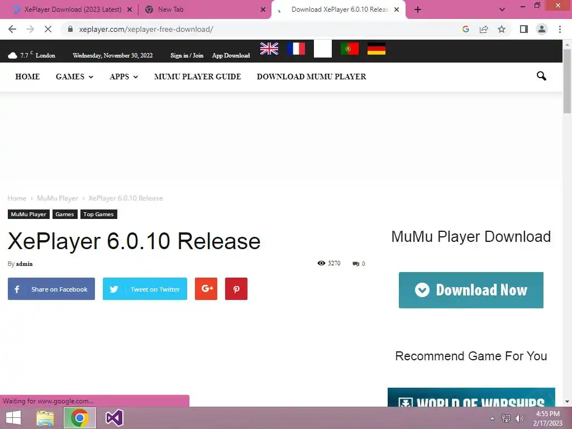Open the HOME menu item

[27, 77]
